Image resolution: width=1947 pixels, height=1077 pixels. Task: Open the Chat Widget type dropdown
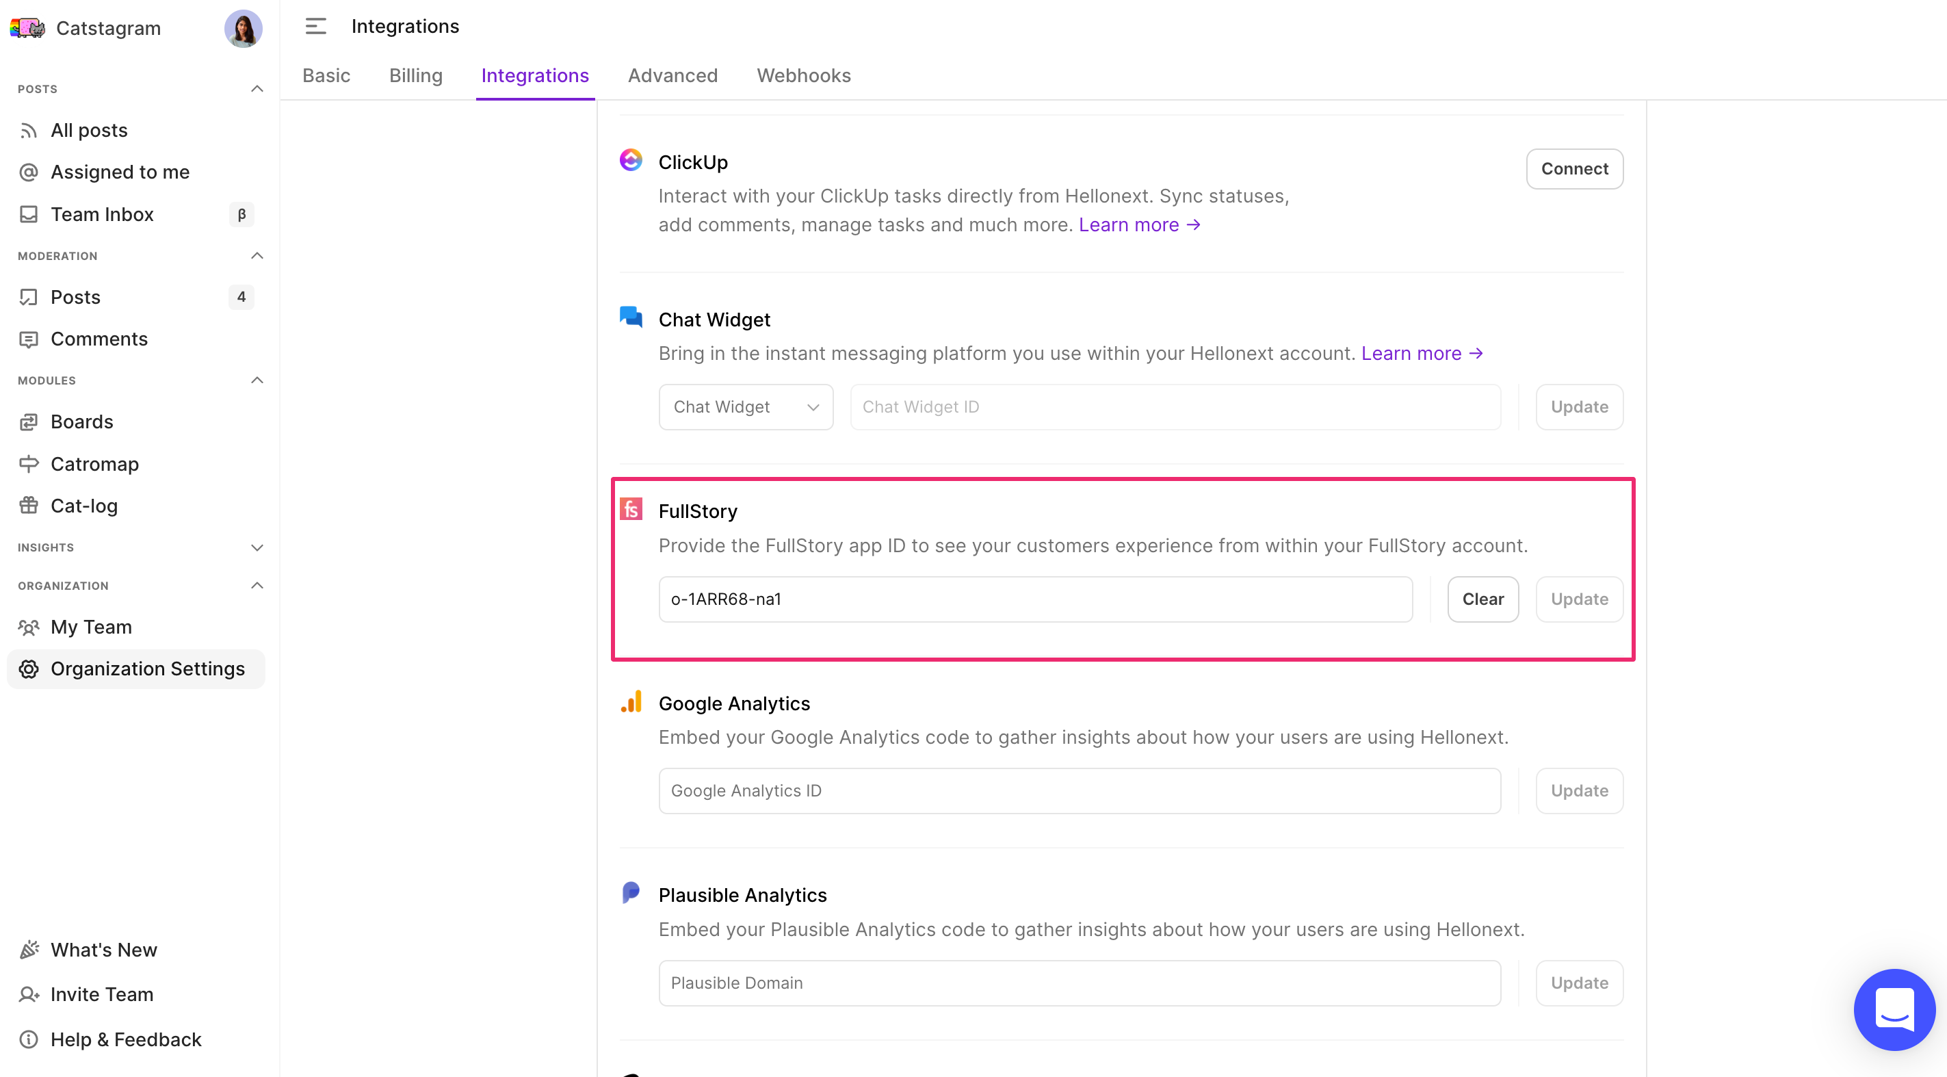coord(745,407)
